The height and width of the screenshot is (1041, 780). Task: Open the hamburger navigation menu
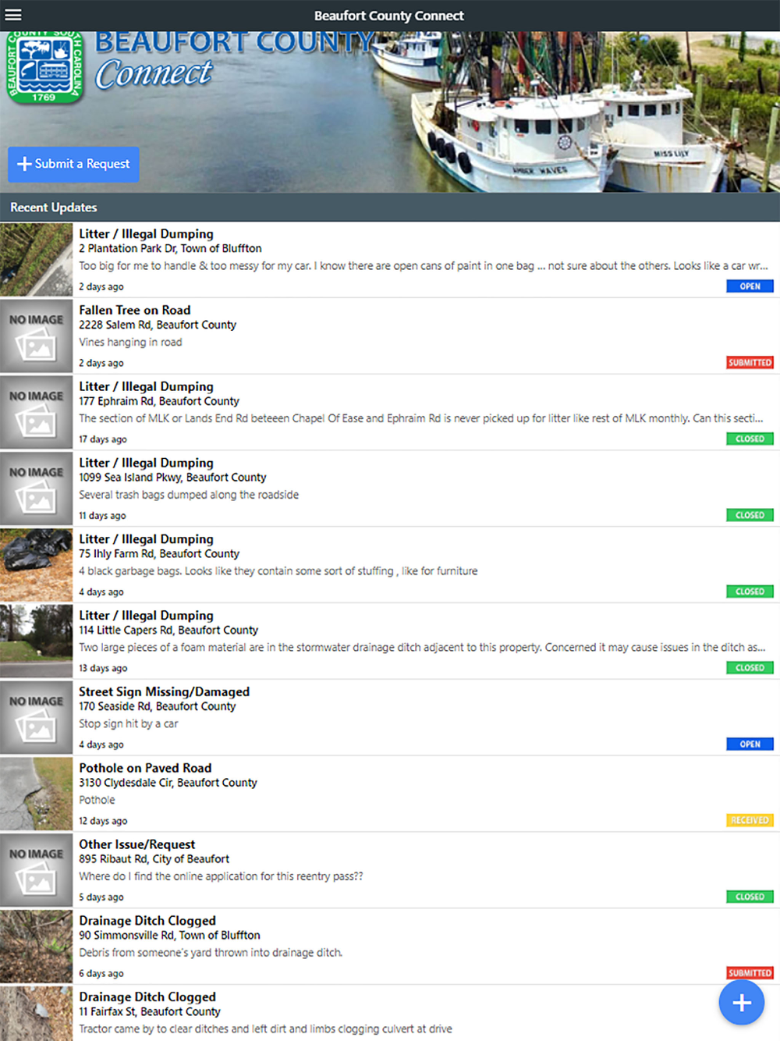tap(13, 15)
